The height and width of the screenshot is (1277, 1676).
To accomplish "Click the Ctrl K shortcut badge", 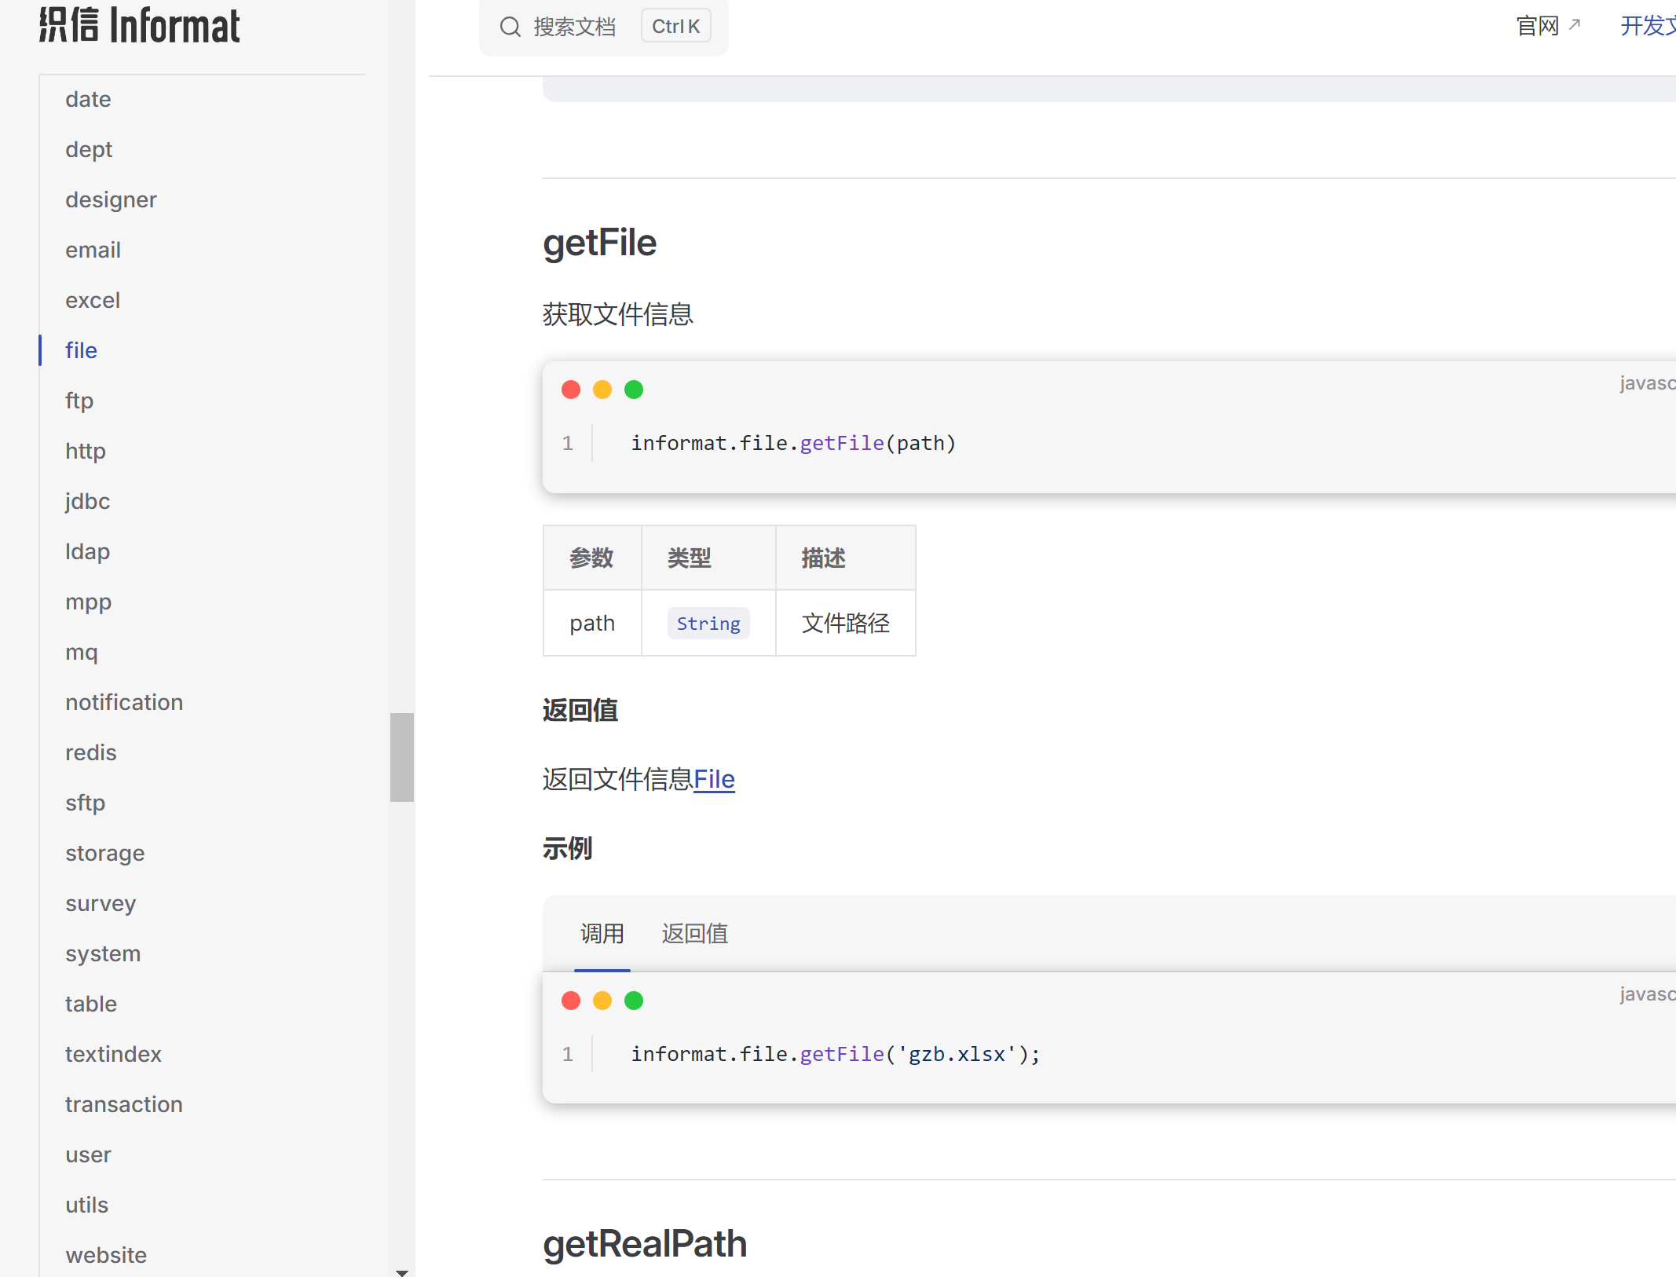I will (675, 27).
